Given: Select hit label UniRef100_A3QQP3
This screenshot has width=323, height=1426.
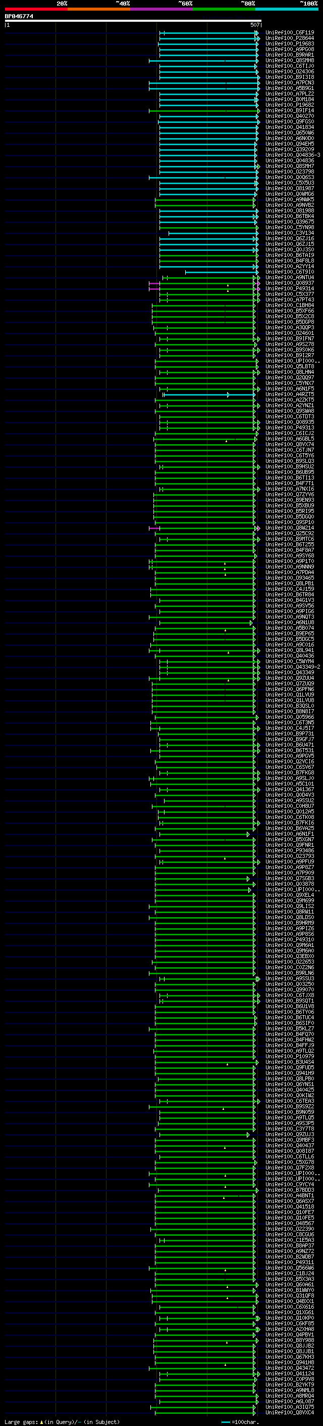Looking at the screenshot, I should 290,328.
